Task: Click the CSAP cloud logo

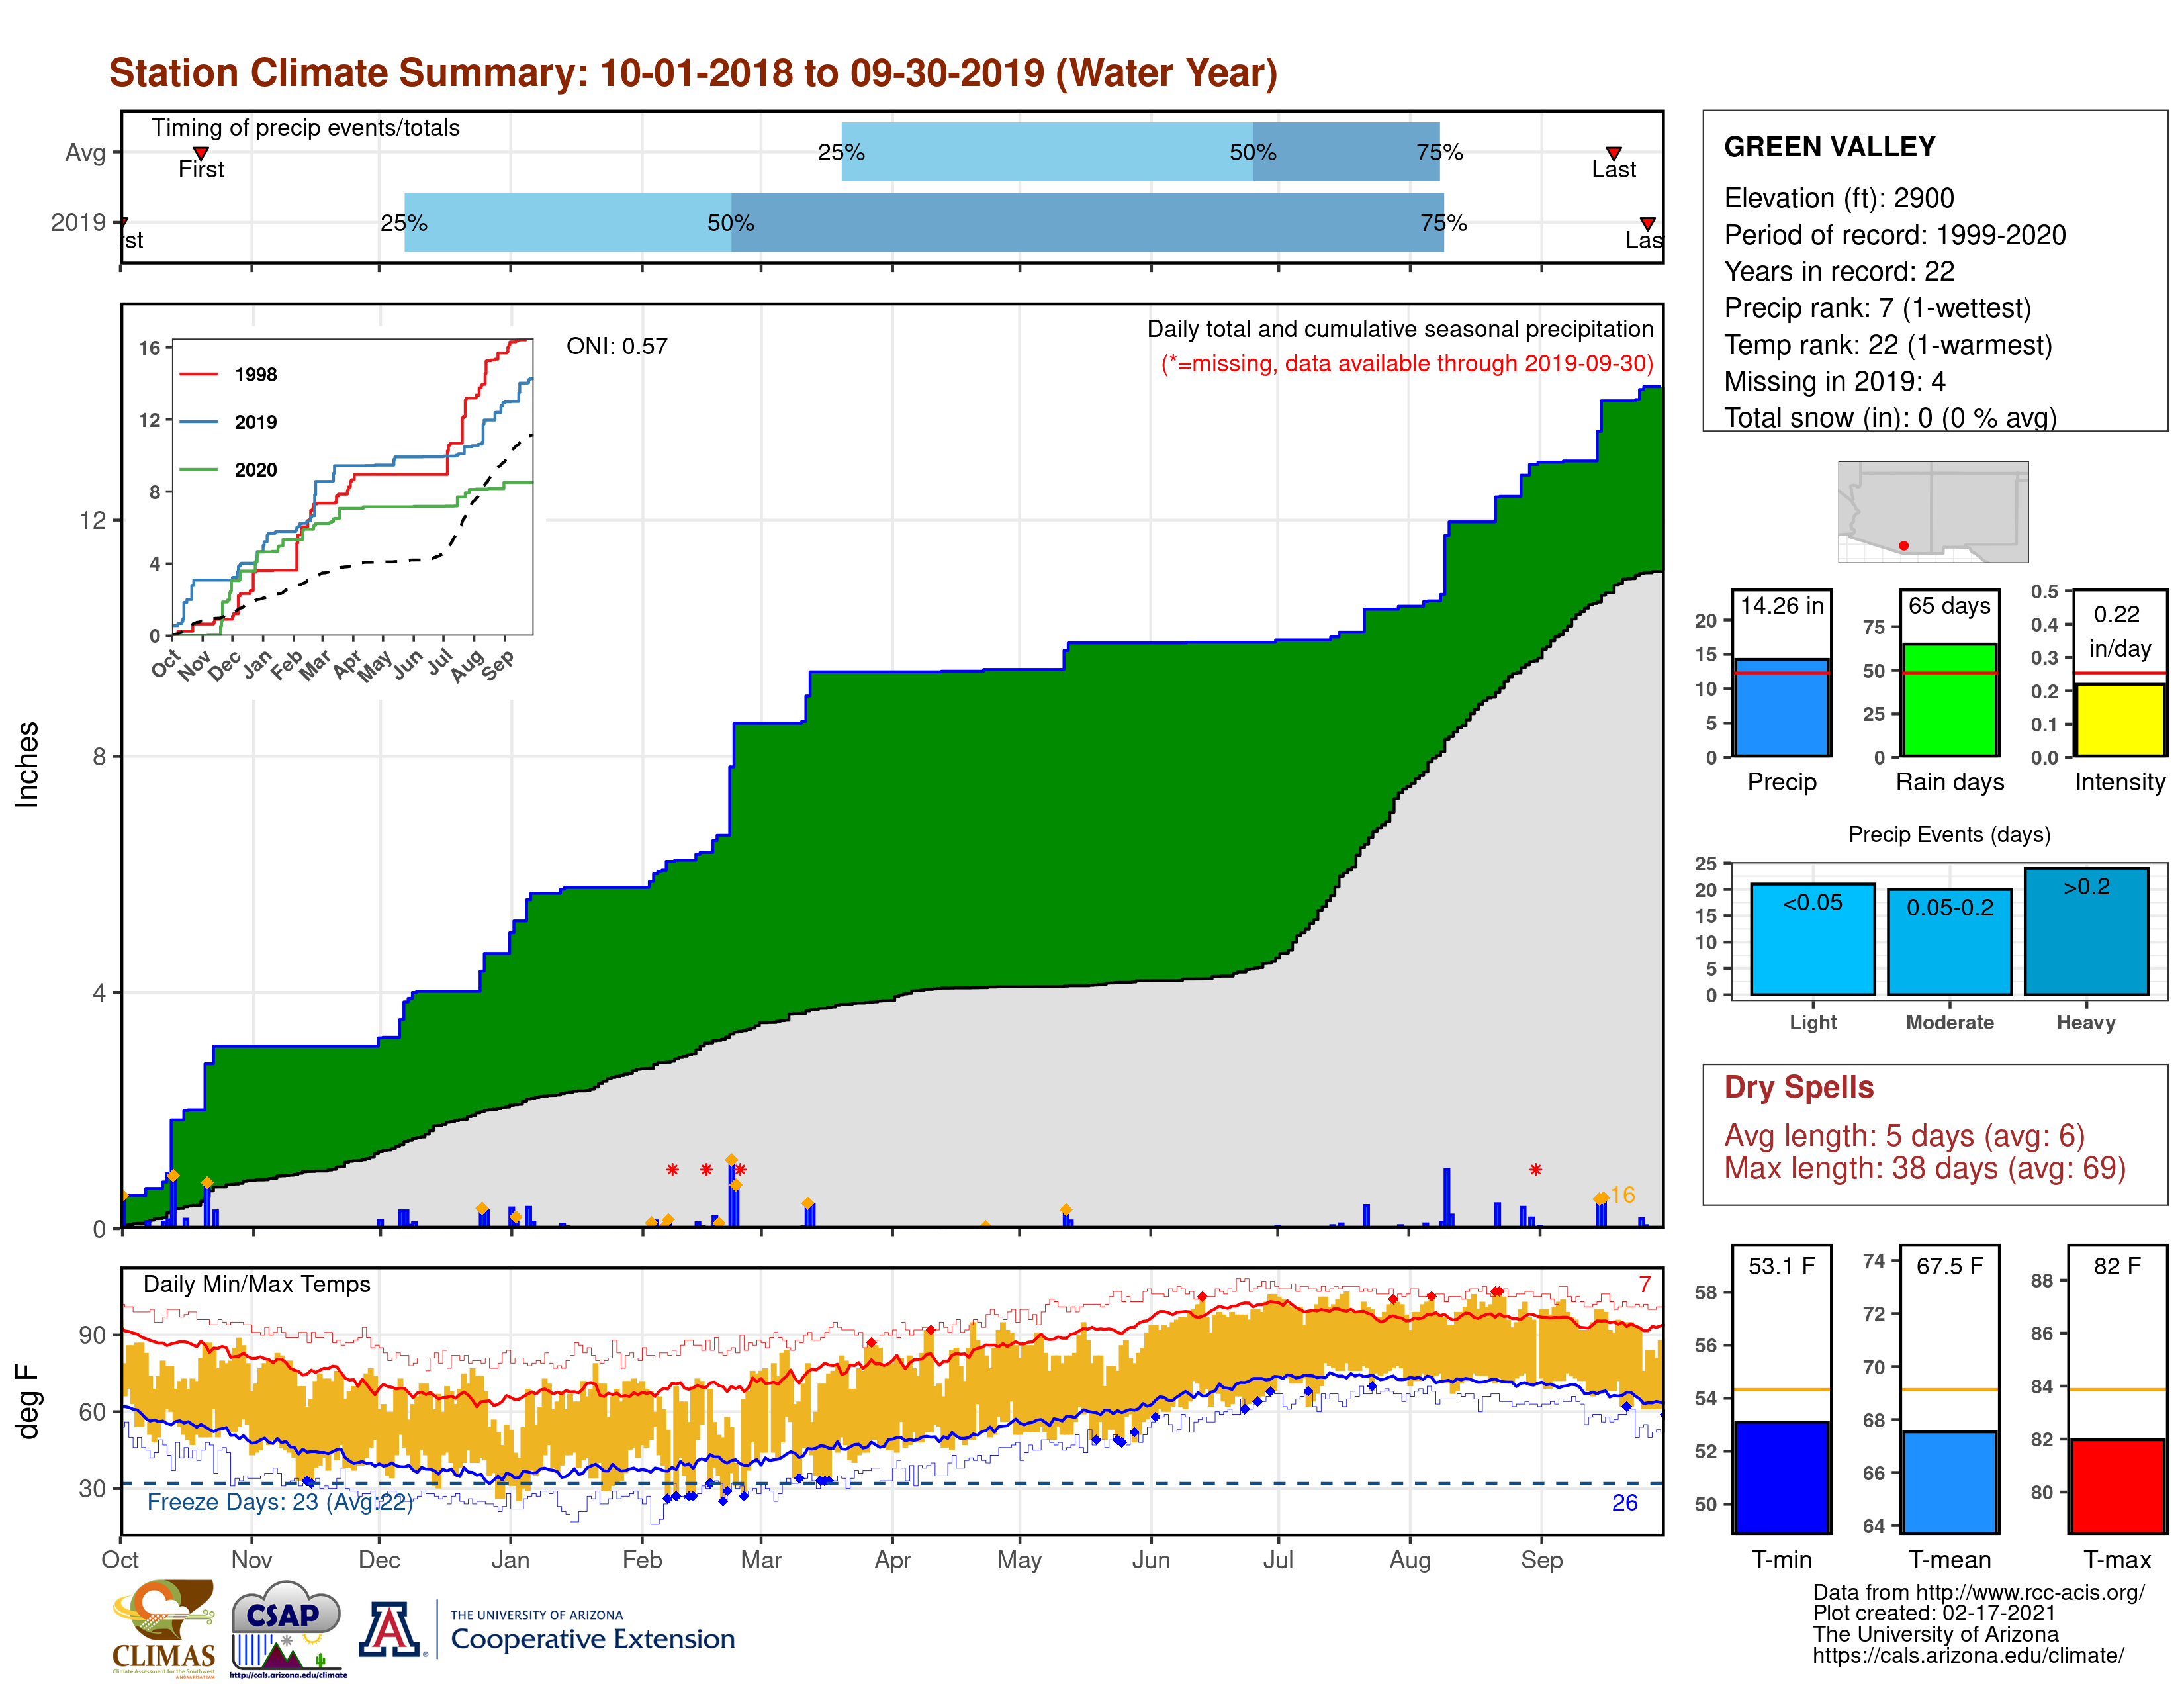Action: (x=287, y=1629)
